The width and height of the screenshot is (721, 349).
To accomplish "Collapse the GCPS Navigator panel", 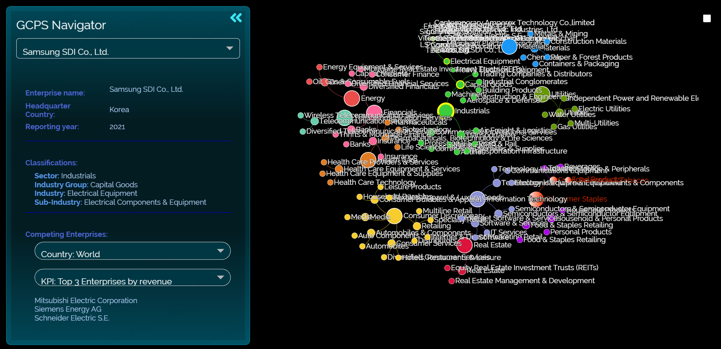I will pyautogui.click(x=236, y=17).
